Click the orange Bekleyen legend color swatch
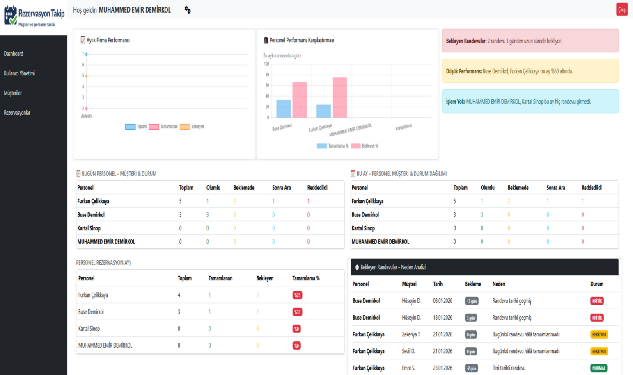The width and height of the screenshot is (633, 375). 185,127
